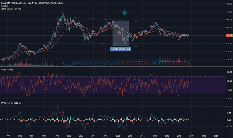Select the RSI (14, close) indicator label
Viewport: 233px width, 138px height.
click(x=7, y=70)
